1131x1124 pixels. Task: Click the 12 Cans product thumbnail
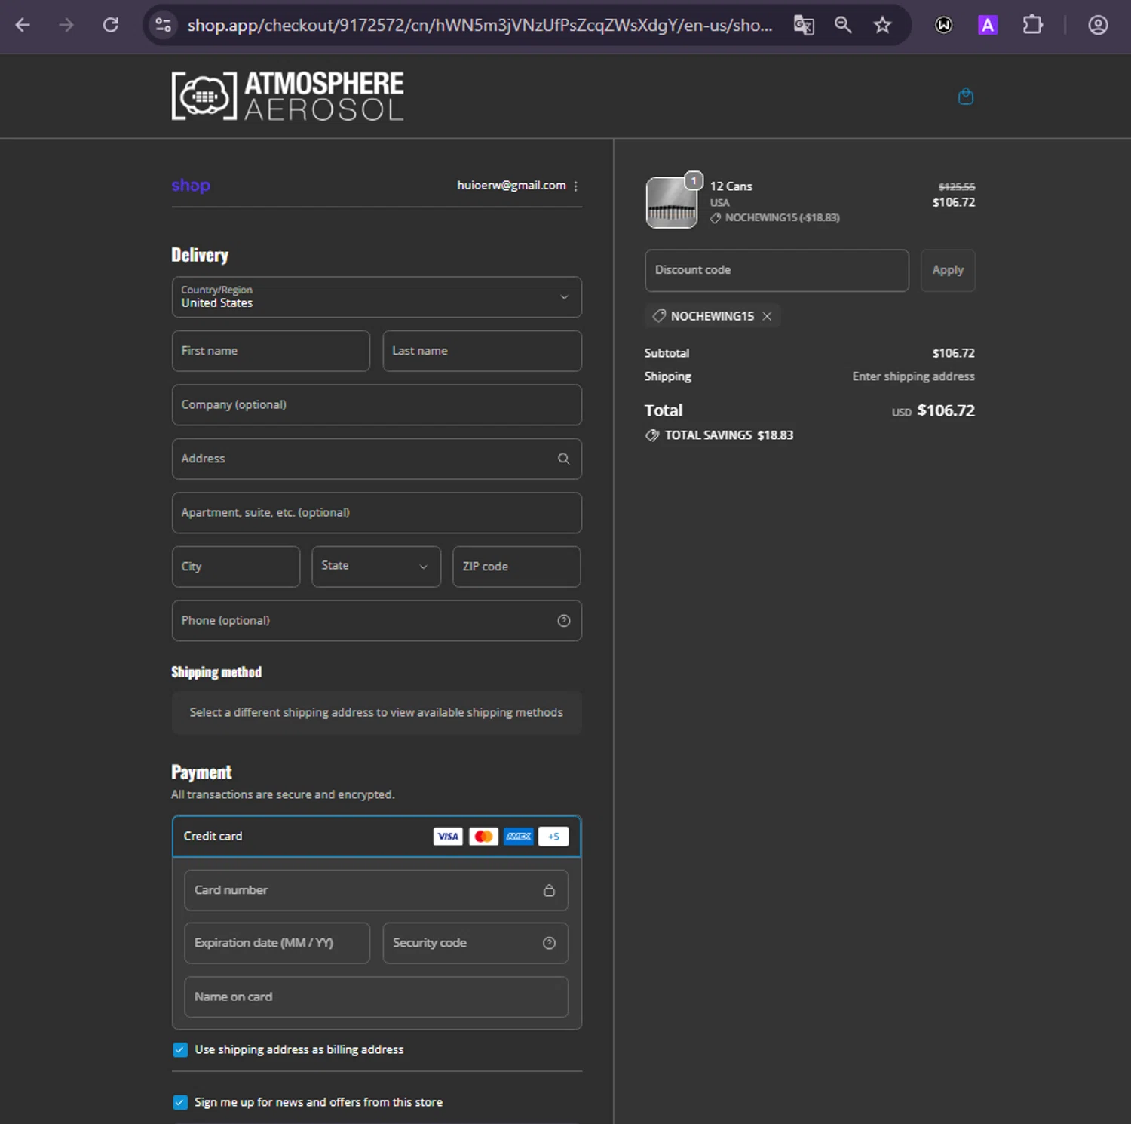tap(671, 202)
